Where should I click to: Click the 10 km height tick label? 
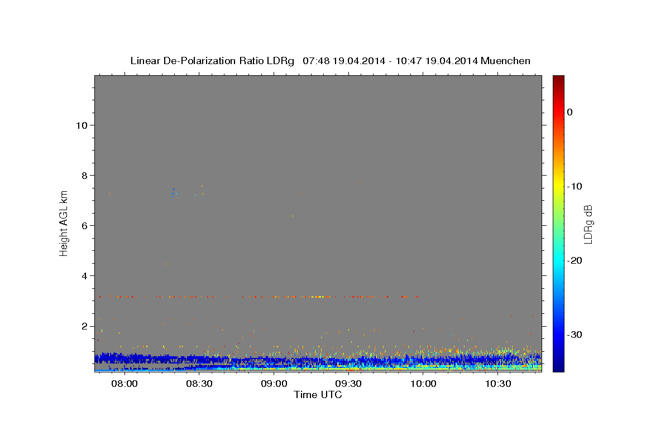coord(81,125)
